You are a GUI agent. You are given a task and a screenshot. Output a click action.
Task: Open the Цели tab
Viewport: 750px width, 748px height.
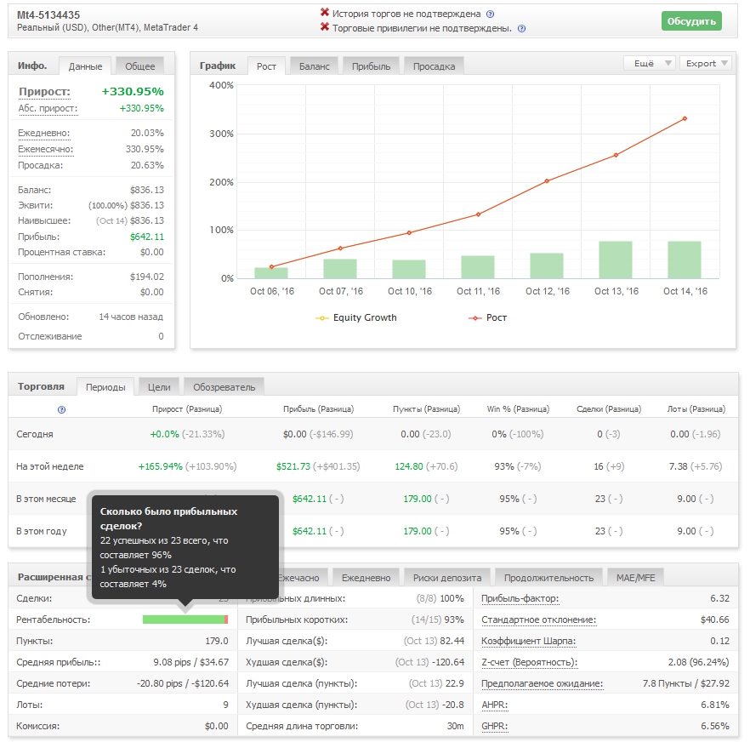[x=159, y=386]
